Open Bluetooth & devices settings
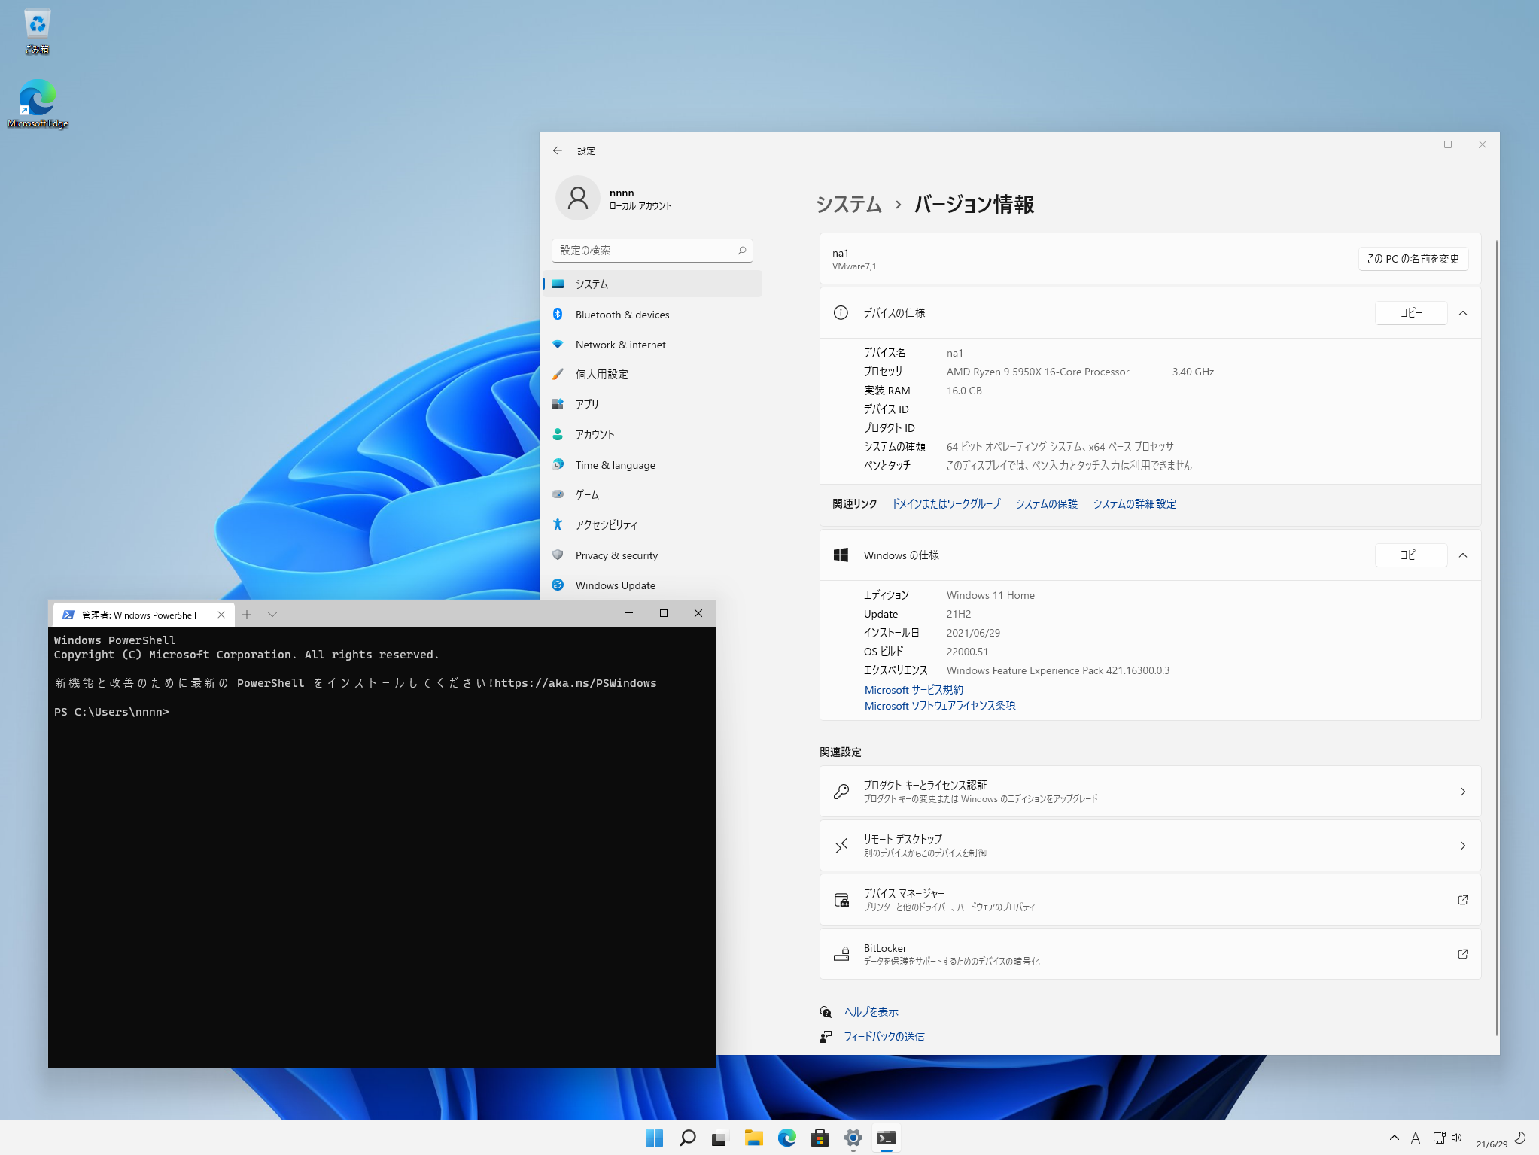 652,315
